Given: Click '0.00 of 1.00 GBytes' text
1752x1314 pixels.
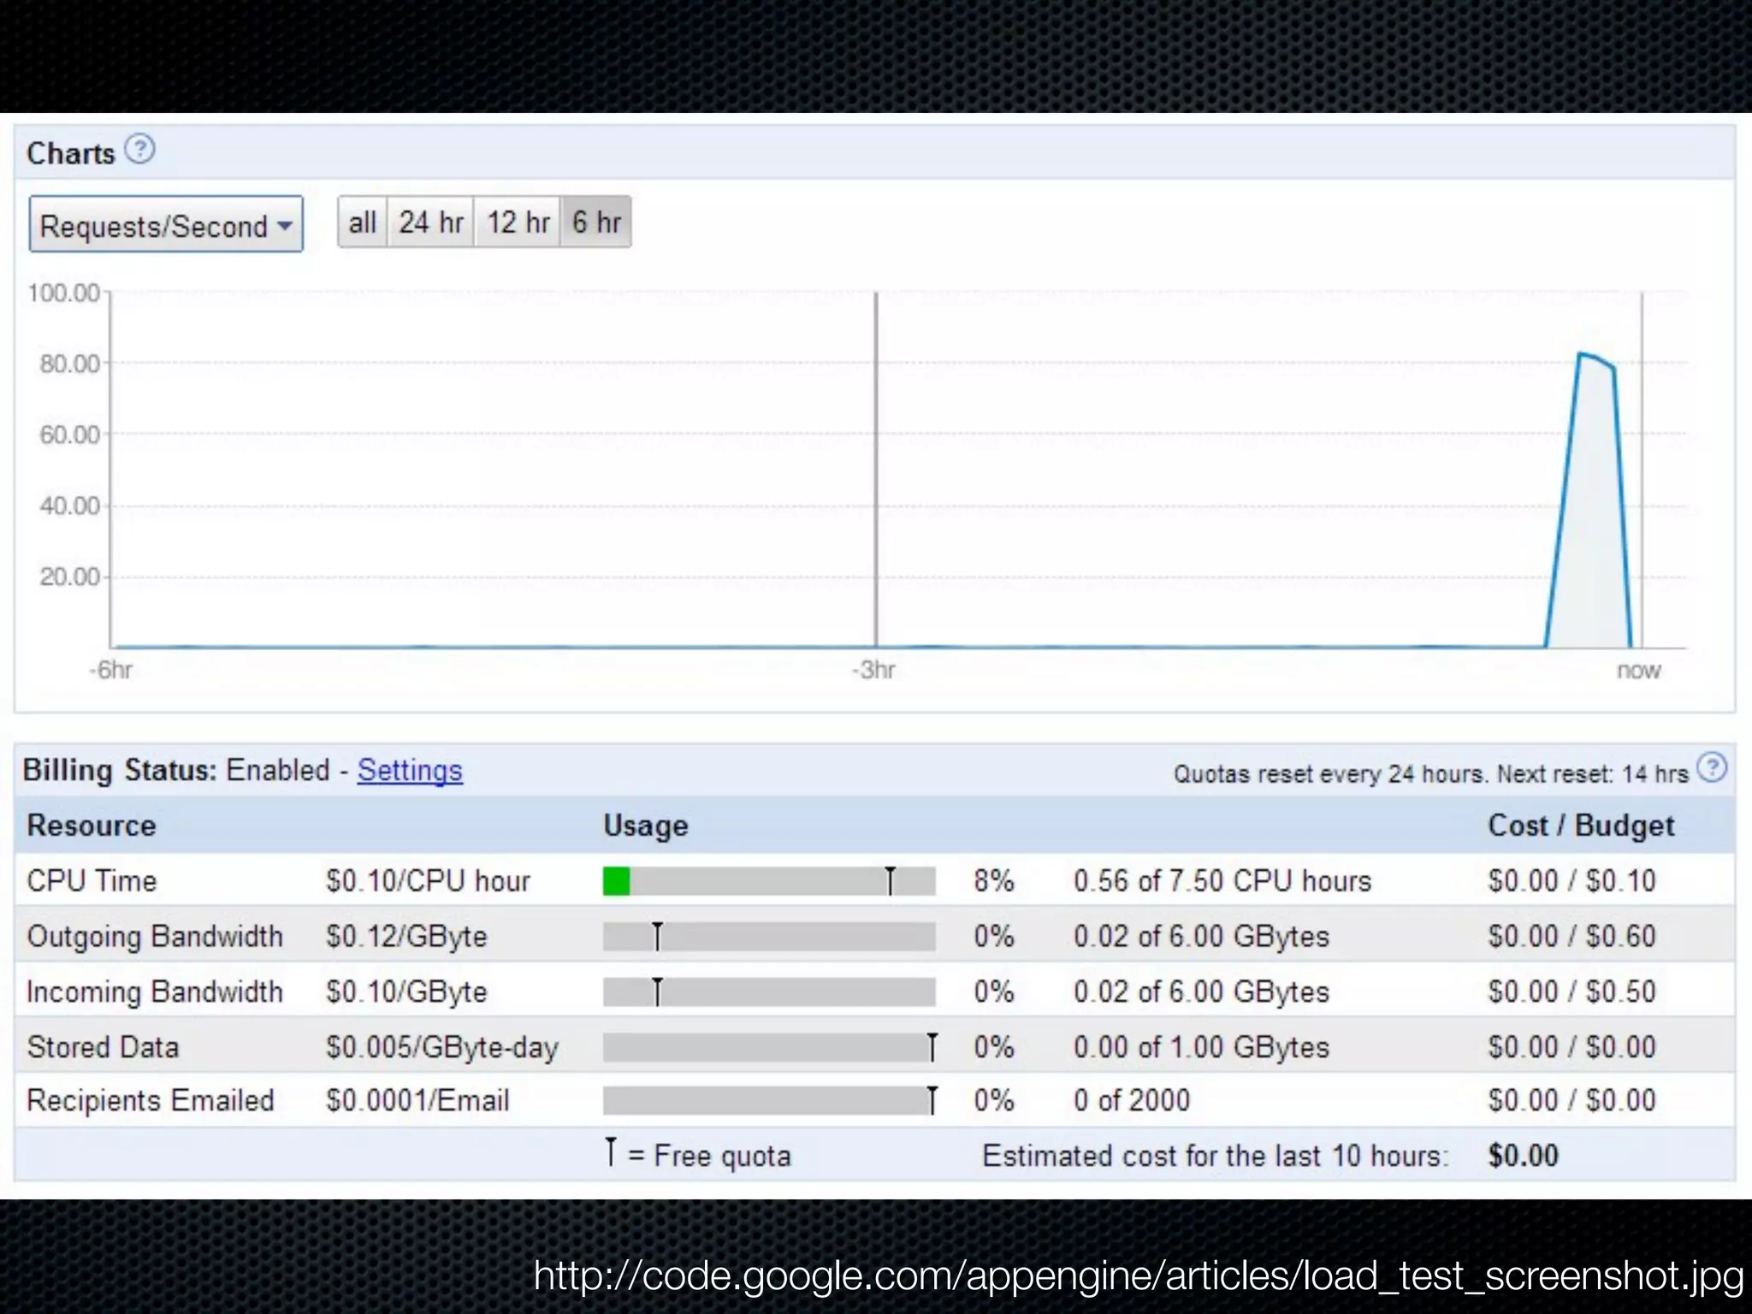Looking at the screenshot, I should pyautogui.click(x=1202, y=1048).
